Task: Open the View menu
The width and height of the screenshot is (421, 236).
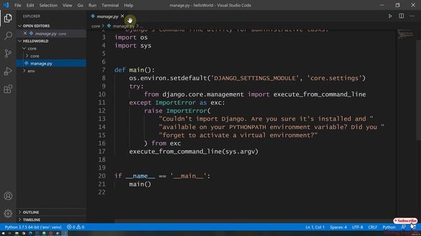Action: 67,5
